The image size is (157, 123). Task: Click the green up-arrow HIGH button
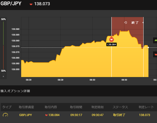[155, 41]
